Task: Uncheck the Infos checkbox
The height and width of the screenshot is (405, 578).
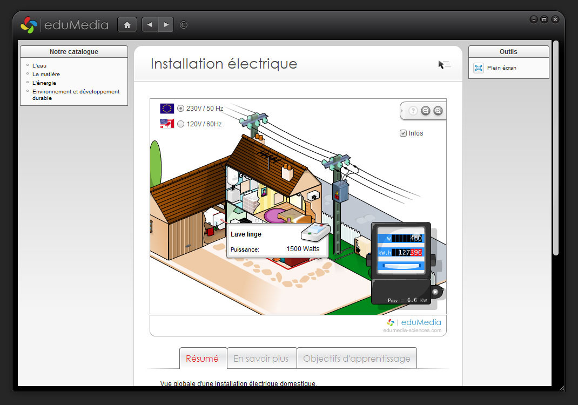Action: click(403, 133)
